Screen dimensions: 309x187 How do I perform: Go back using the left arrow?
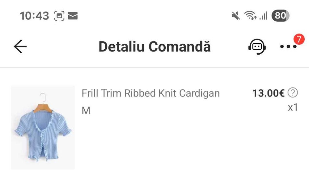[x=20, y=47]
